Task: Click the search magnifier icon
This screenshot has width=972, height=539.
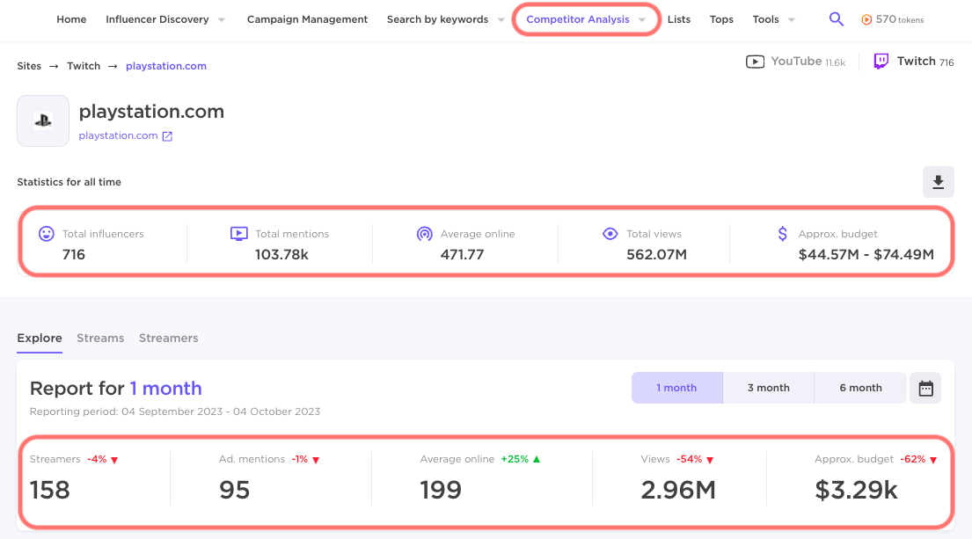Action: point(837,19)
